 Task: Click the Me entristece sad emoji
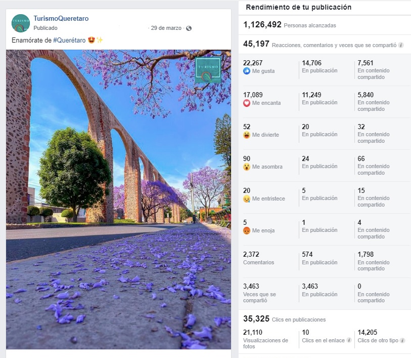(247, 199)
